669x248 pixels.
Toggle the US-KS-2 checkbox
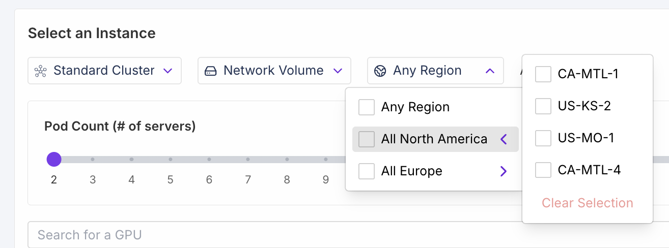pos(543,106)
